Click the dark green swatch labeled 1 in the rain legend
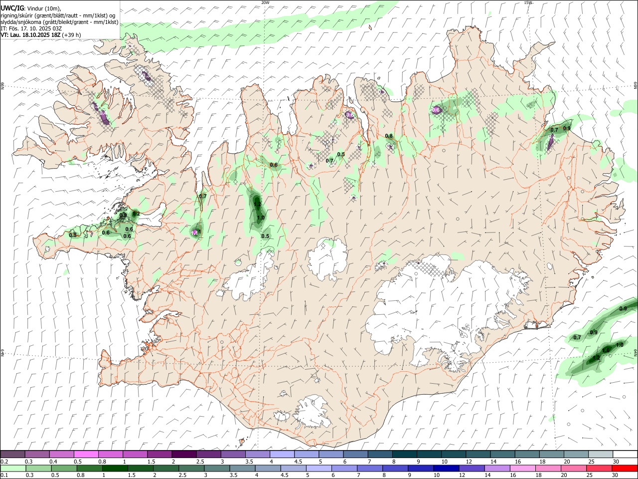The width and height of the screenshot is (638, 479). pyautogui.click(x=115, y=468)
